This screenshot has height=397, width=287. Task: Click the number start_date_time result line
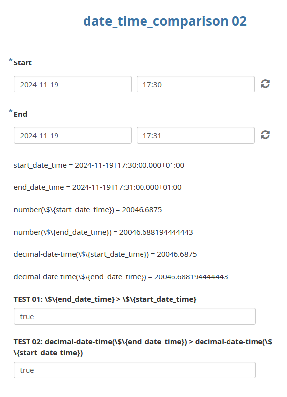point(88,210)
